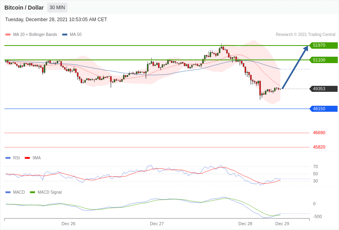
Task: Click the blue MACD legend swatch
Action: tap(8, 192)
